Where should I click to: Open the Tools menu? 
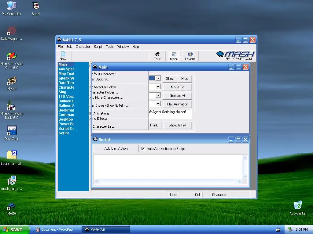coord(110,47)
